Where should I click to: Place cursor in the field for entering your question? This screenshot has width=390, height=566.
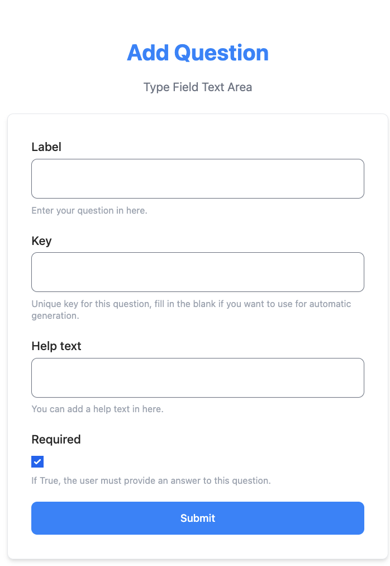pyautogui.click(x=198, y=178)
